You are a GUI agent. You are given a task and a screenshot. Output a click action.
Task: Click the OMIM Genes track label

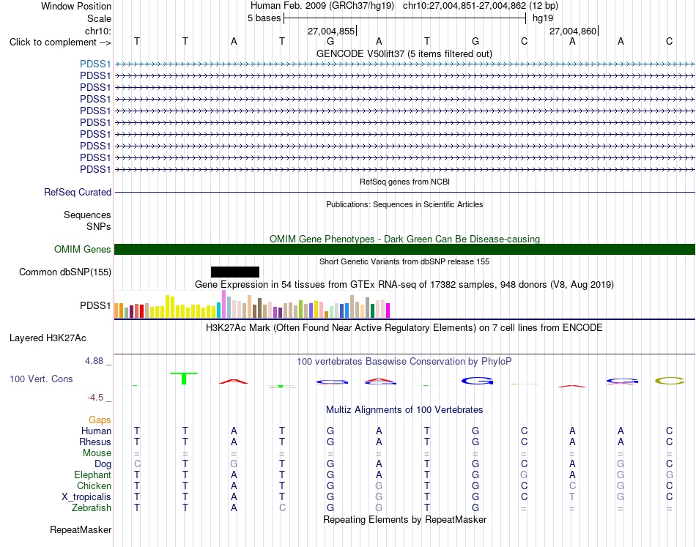click(x=82, y=249)
